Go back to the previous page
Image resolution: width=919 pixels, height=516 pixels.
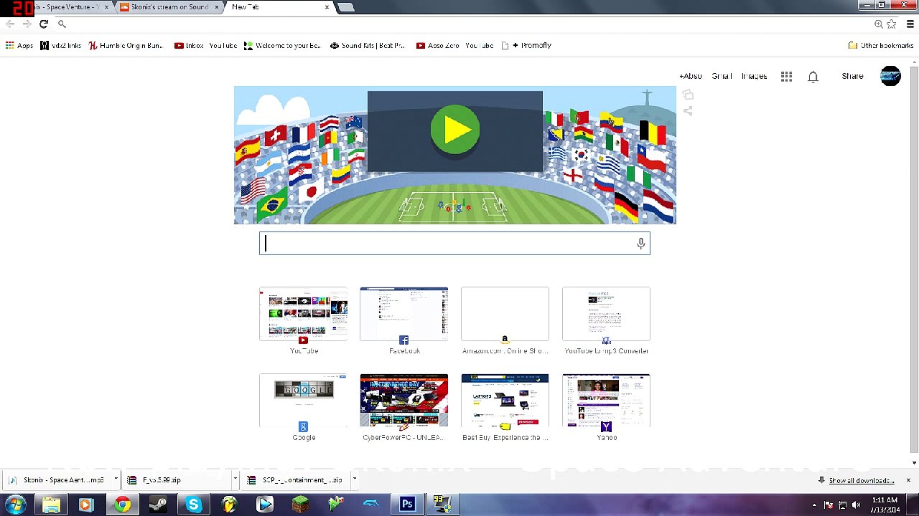(10, 24)
